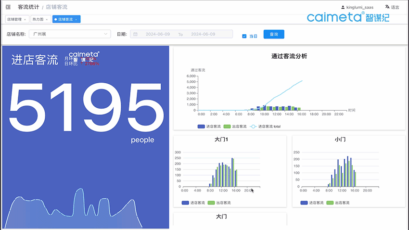Collapse the sidebar with the hamburger icon
This screenshot has width=409, height=230.
click(x=8, y=7)
